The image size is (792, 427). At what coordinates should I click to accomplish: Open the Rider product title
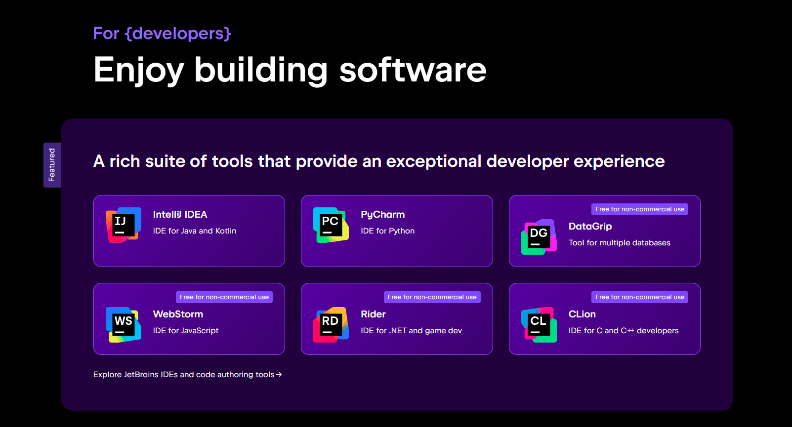373,314
